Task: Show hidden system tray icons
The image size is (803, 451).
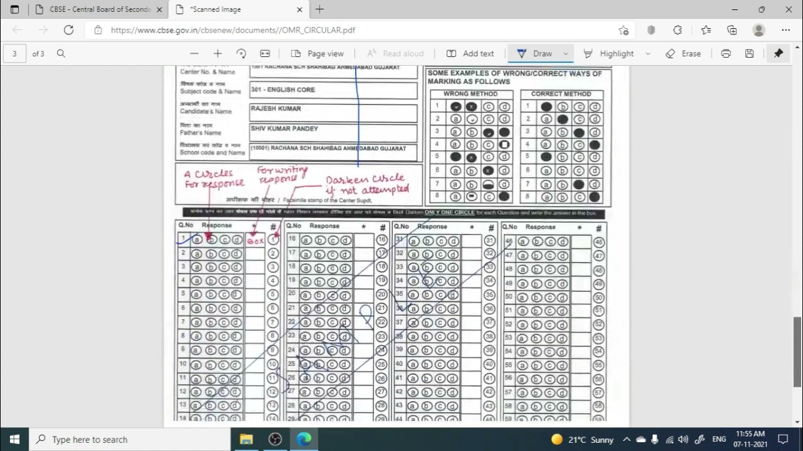Action: click(x=626, y=440)
